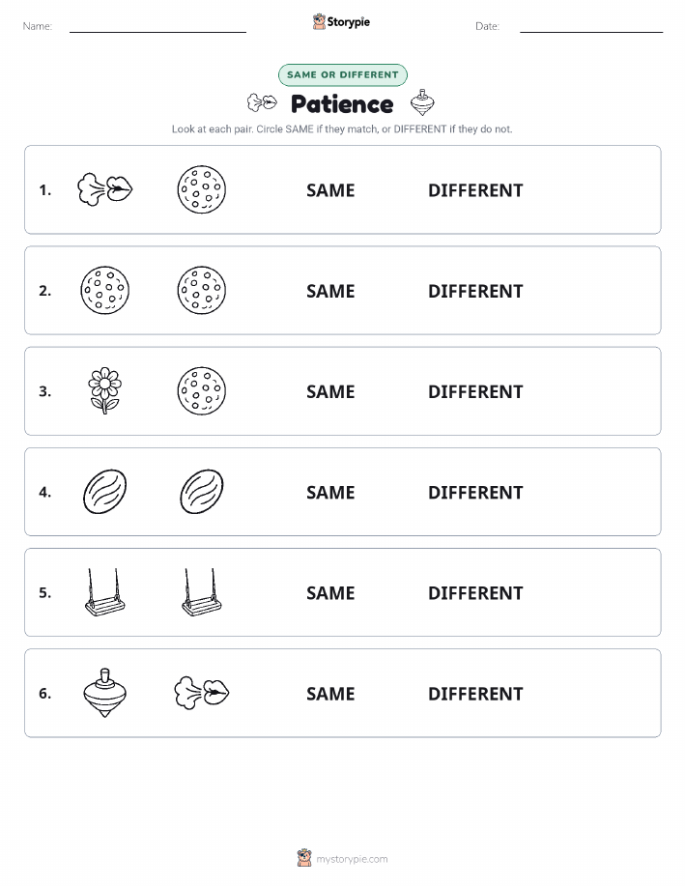This screenshot has width=685, height=886.
Task: Click the left seed icon in row 4
Action: click(105, 492)
